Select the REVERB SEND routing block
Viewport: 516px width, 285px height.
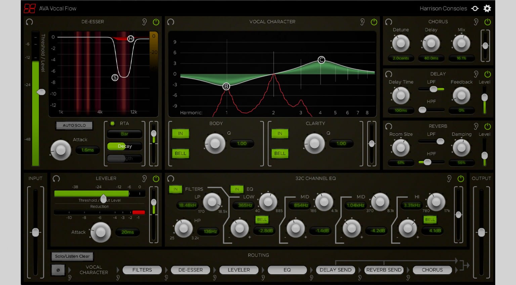tap(384, 270)
